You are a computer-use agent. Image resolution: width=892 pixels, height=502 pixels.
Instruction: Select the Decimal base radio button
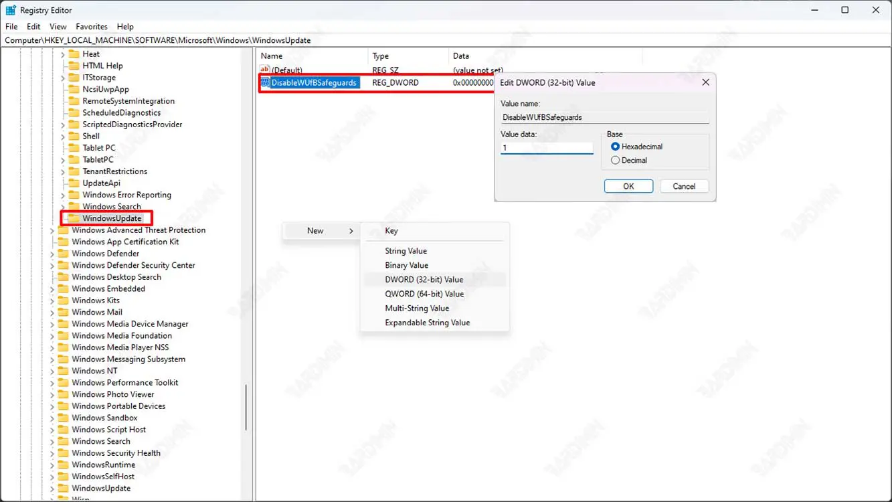tap(615, 161)
